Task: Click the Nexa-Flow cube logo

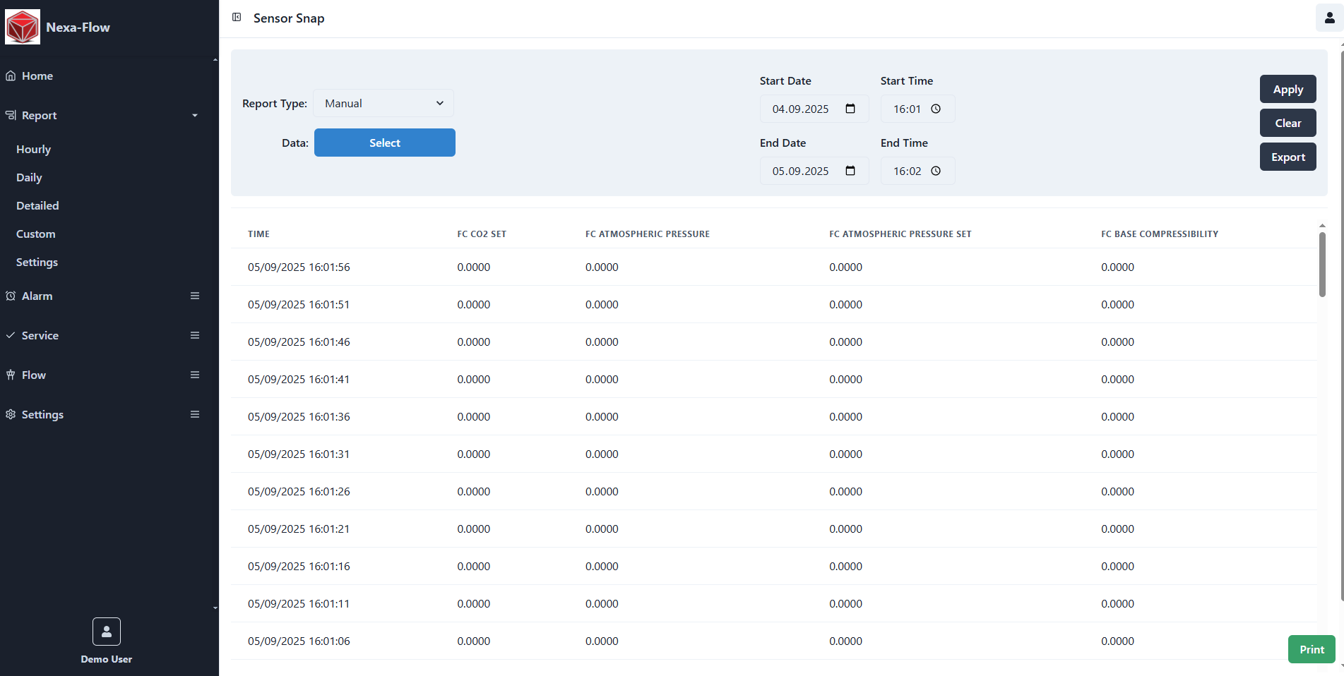Action: [23, 28]
